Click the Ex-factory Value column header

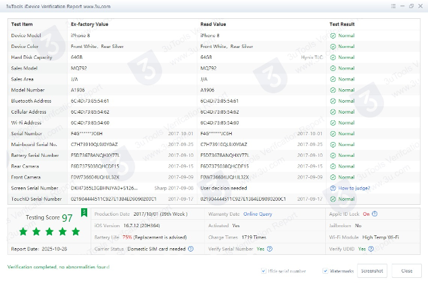(x=91, y=23)
